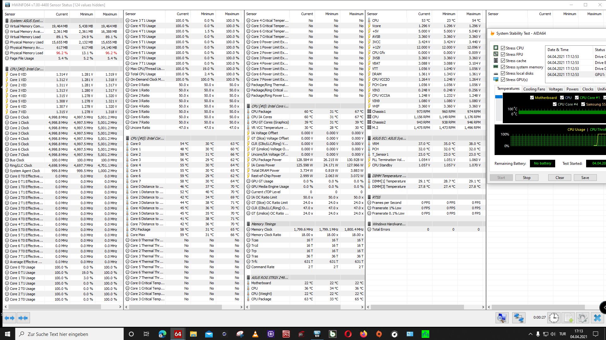This screenshot has width=606, height=340.
Task: Switch to the Clocks tab
Action: pyautogui.click(x=588, y=89)
